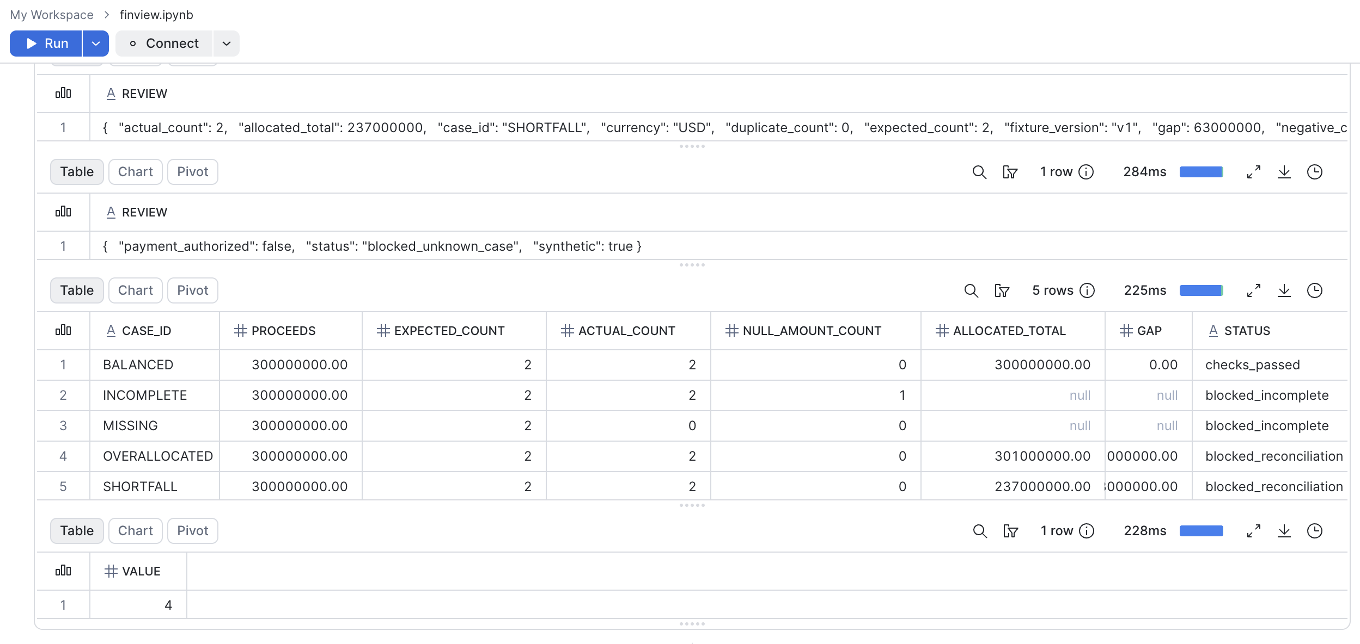Click finview.ipynb breadcrumb
1360x644 pixels.
(156, 15)
